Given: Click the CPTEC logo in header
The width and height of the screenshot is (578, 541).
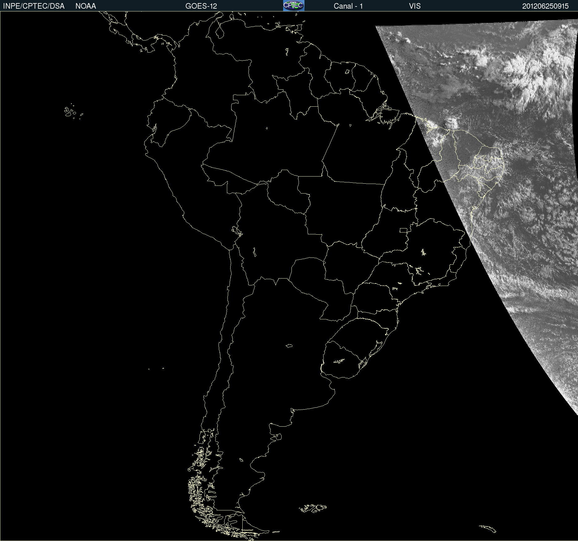Looking at the screenshot, I should click(x=294, y=6).
